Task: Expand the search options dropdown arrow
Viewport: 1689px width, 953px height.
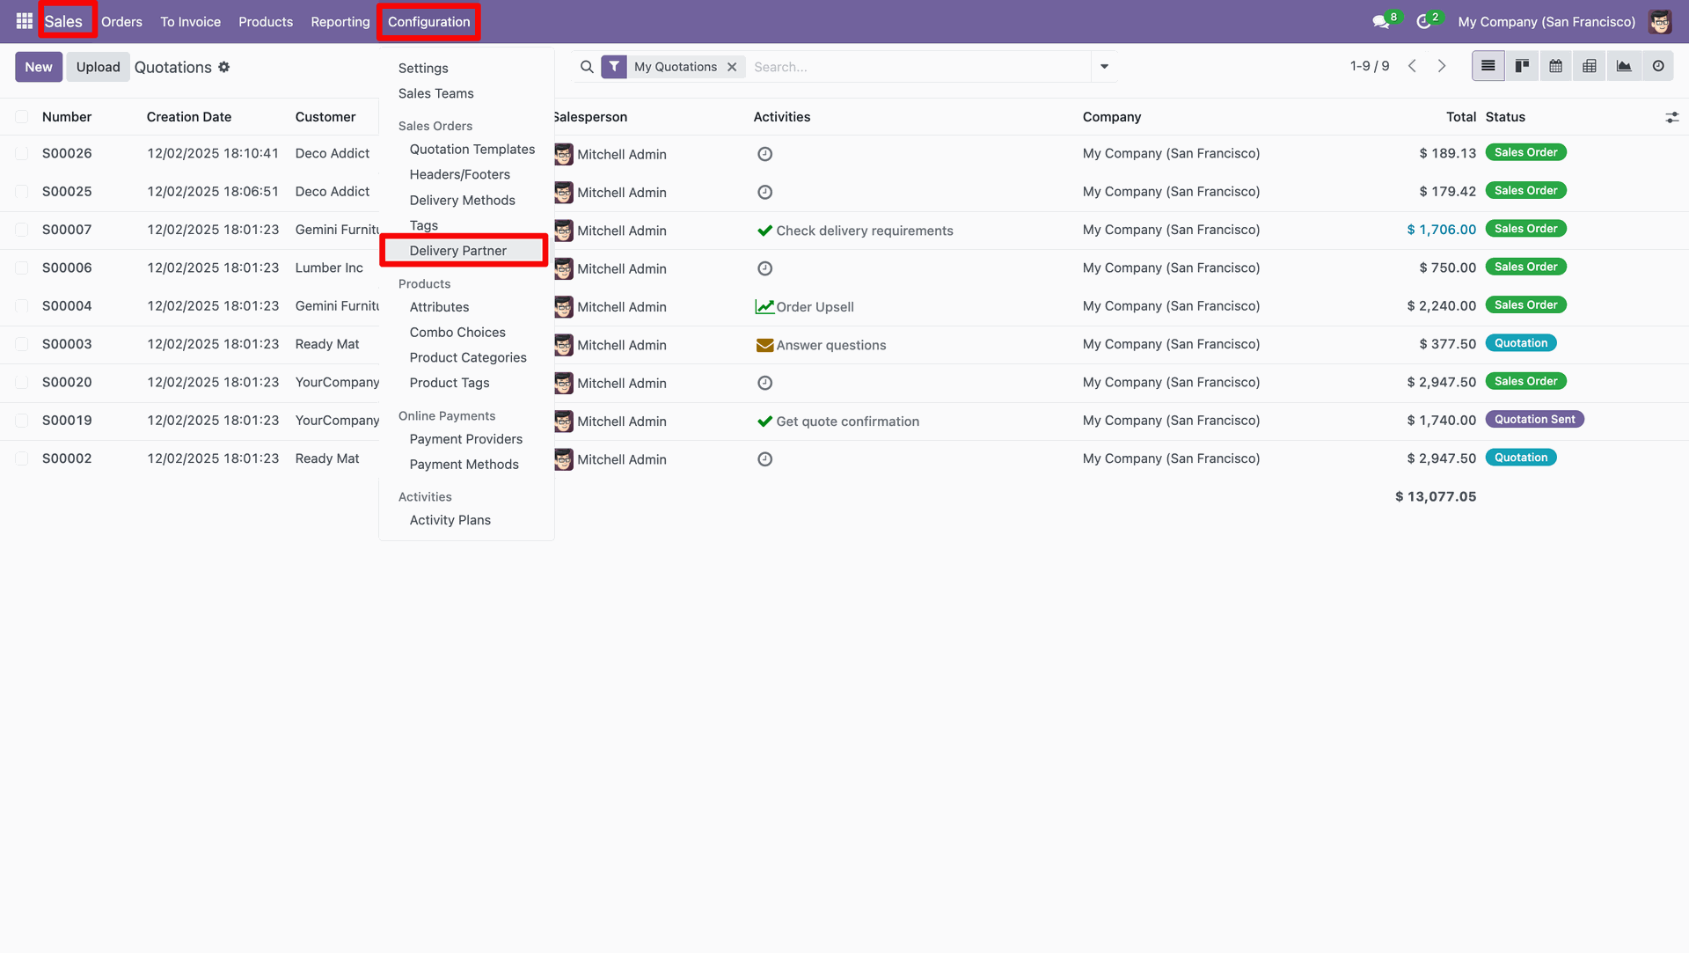Action: point(1104,67)
